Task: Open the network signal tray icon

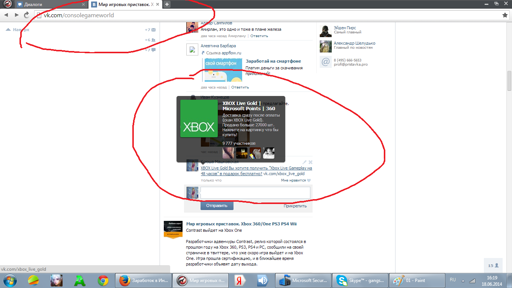Action: coord(473,280)
